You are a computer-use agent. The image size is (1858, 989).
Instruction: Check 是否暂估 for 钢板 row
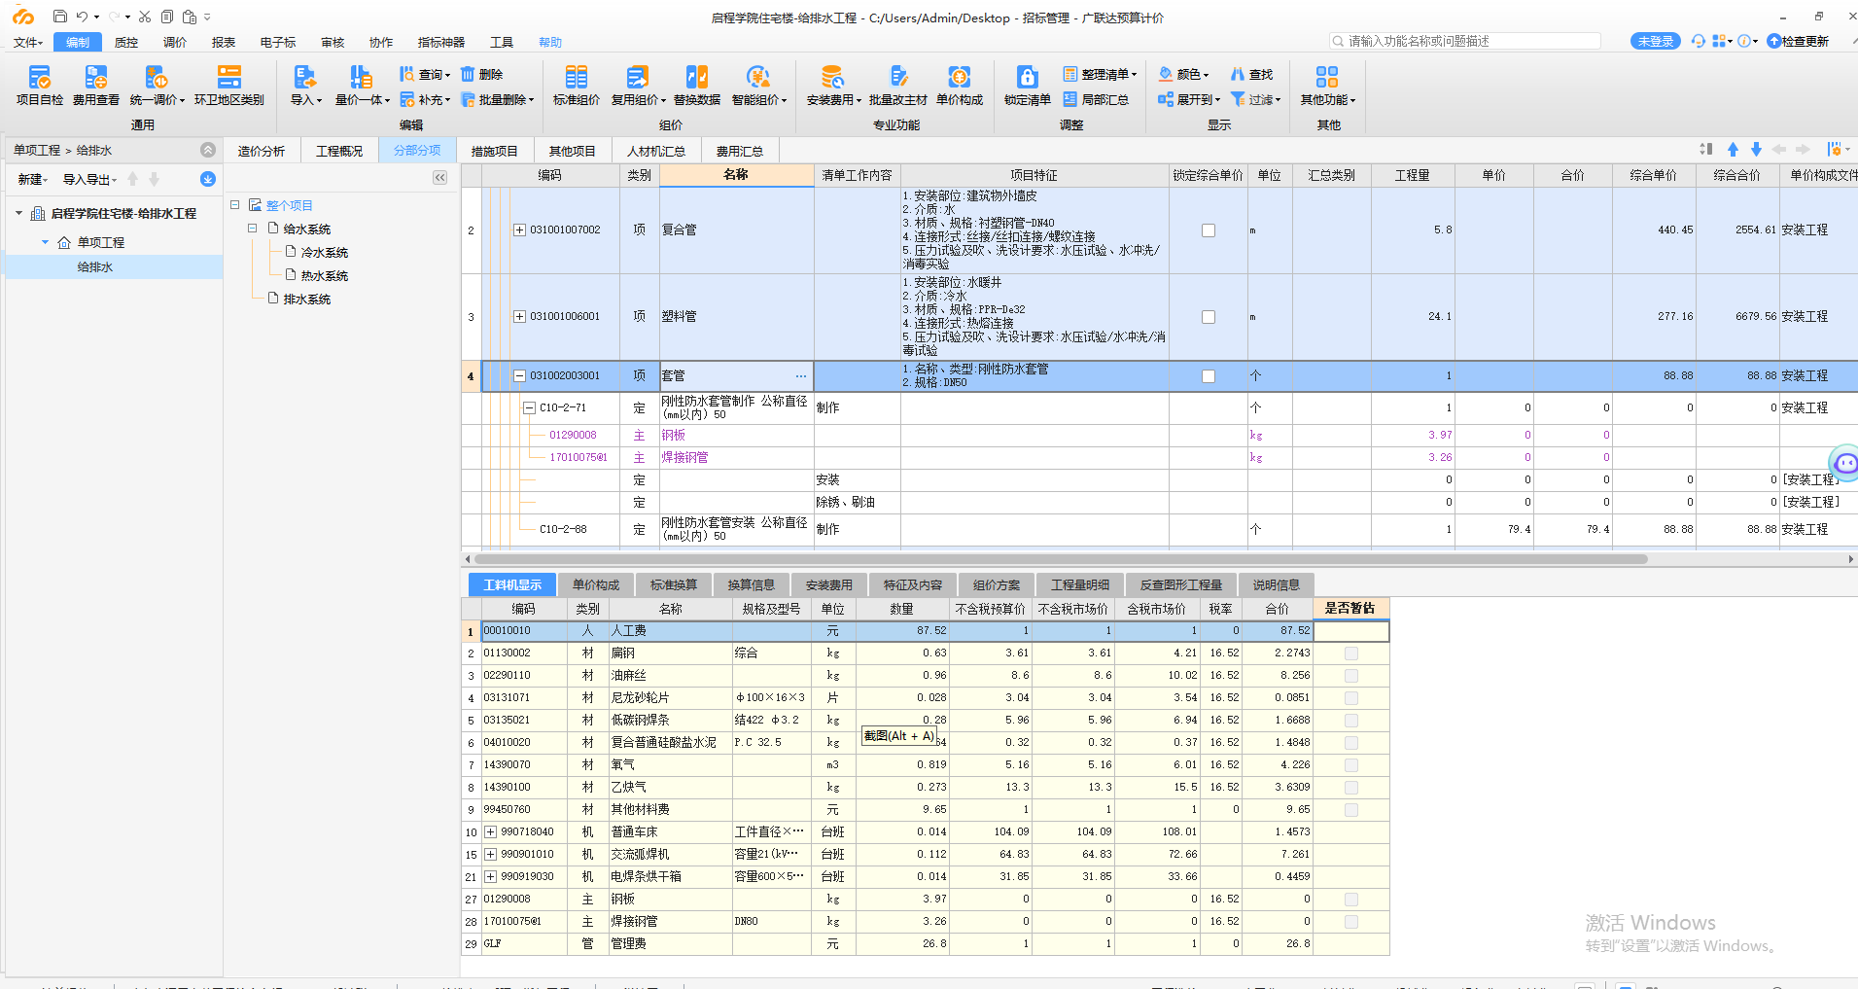click(x=1350, y=900)
